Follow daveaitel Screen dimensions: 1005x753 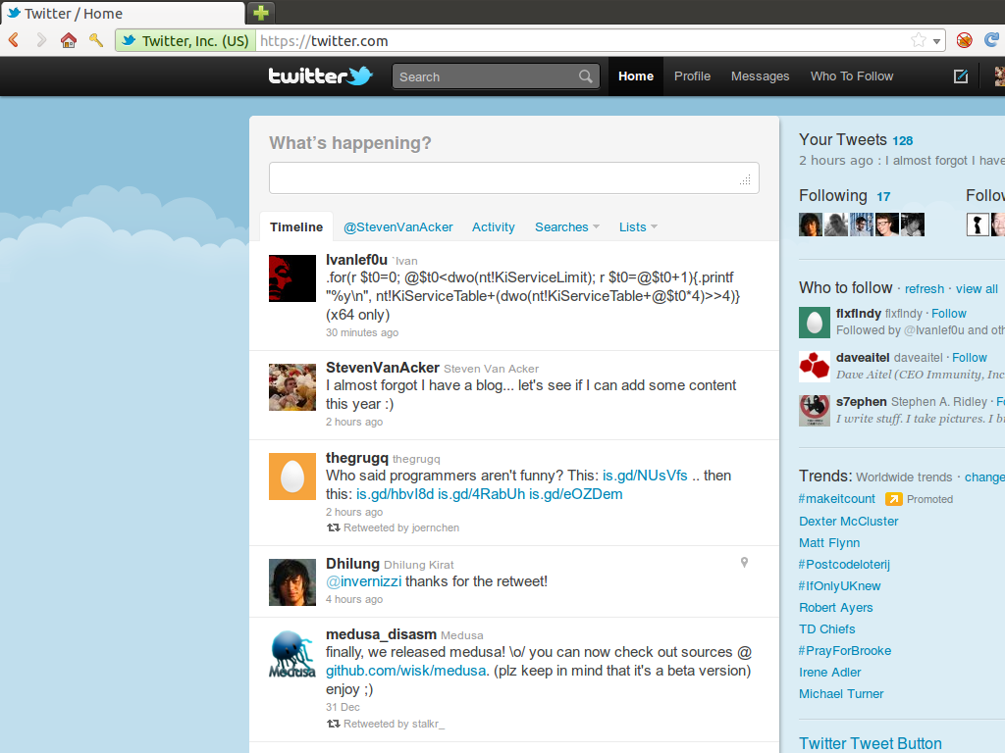pos(969,357)
